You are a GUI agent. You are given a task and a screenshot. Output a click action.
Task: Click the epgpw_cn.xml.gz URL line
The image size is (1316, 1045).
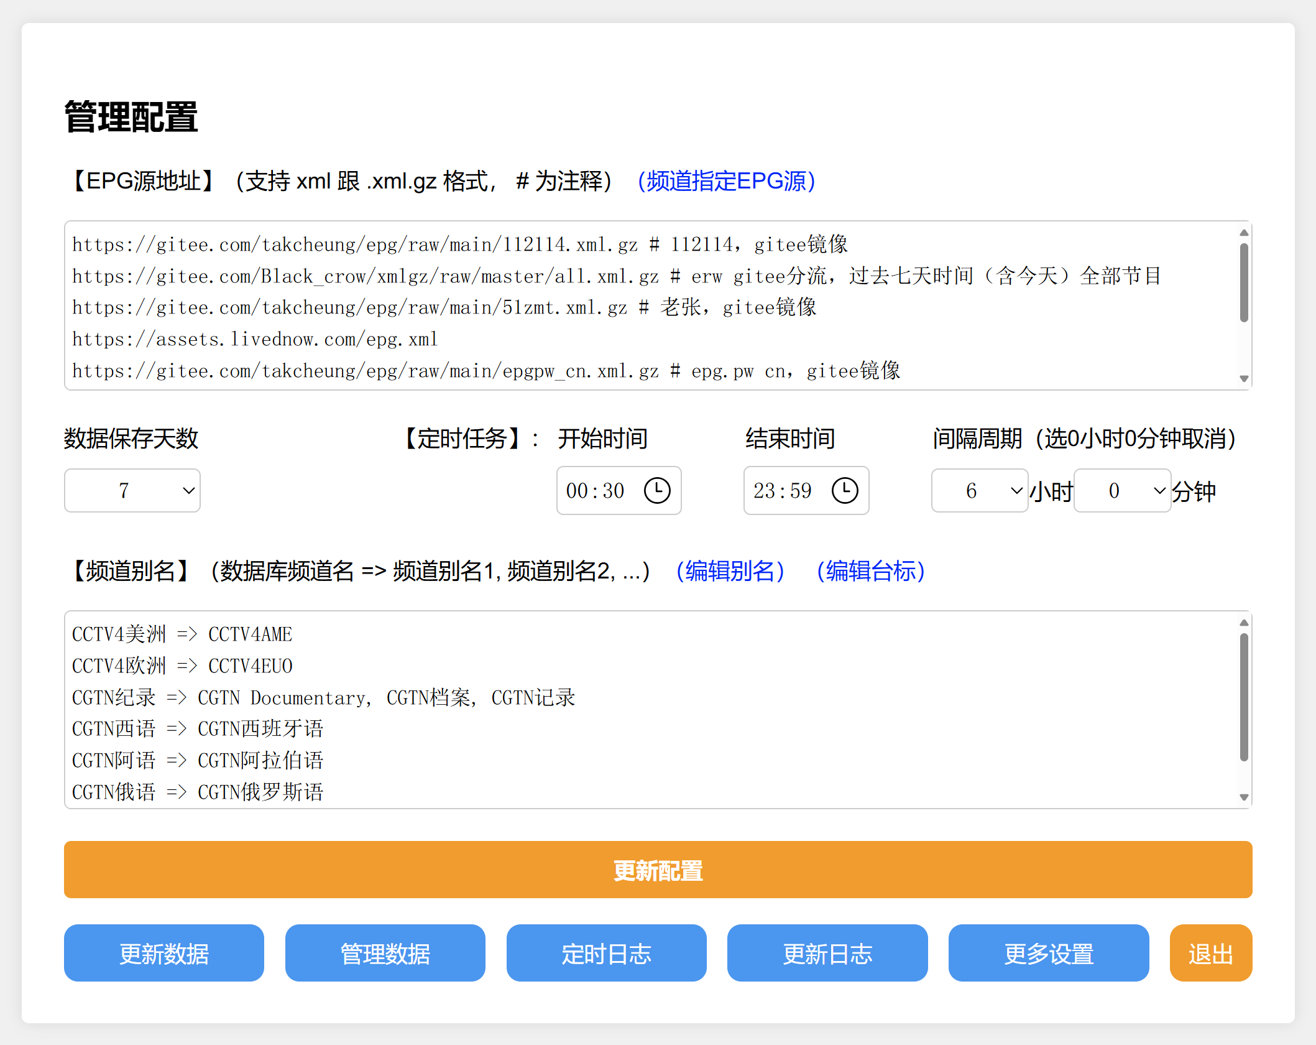(x=486, y=371)
